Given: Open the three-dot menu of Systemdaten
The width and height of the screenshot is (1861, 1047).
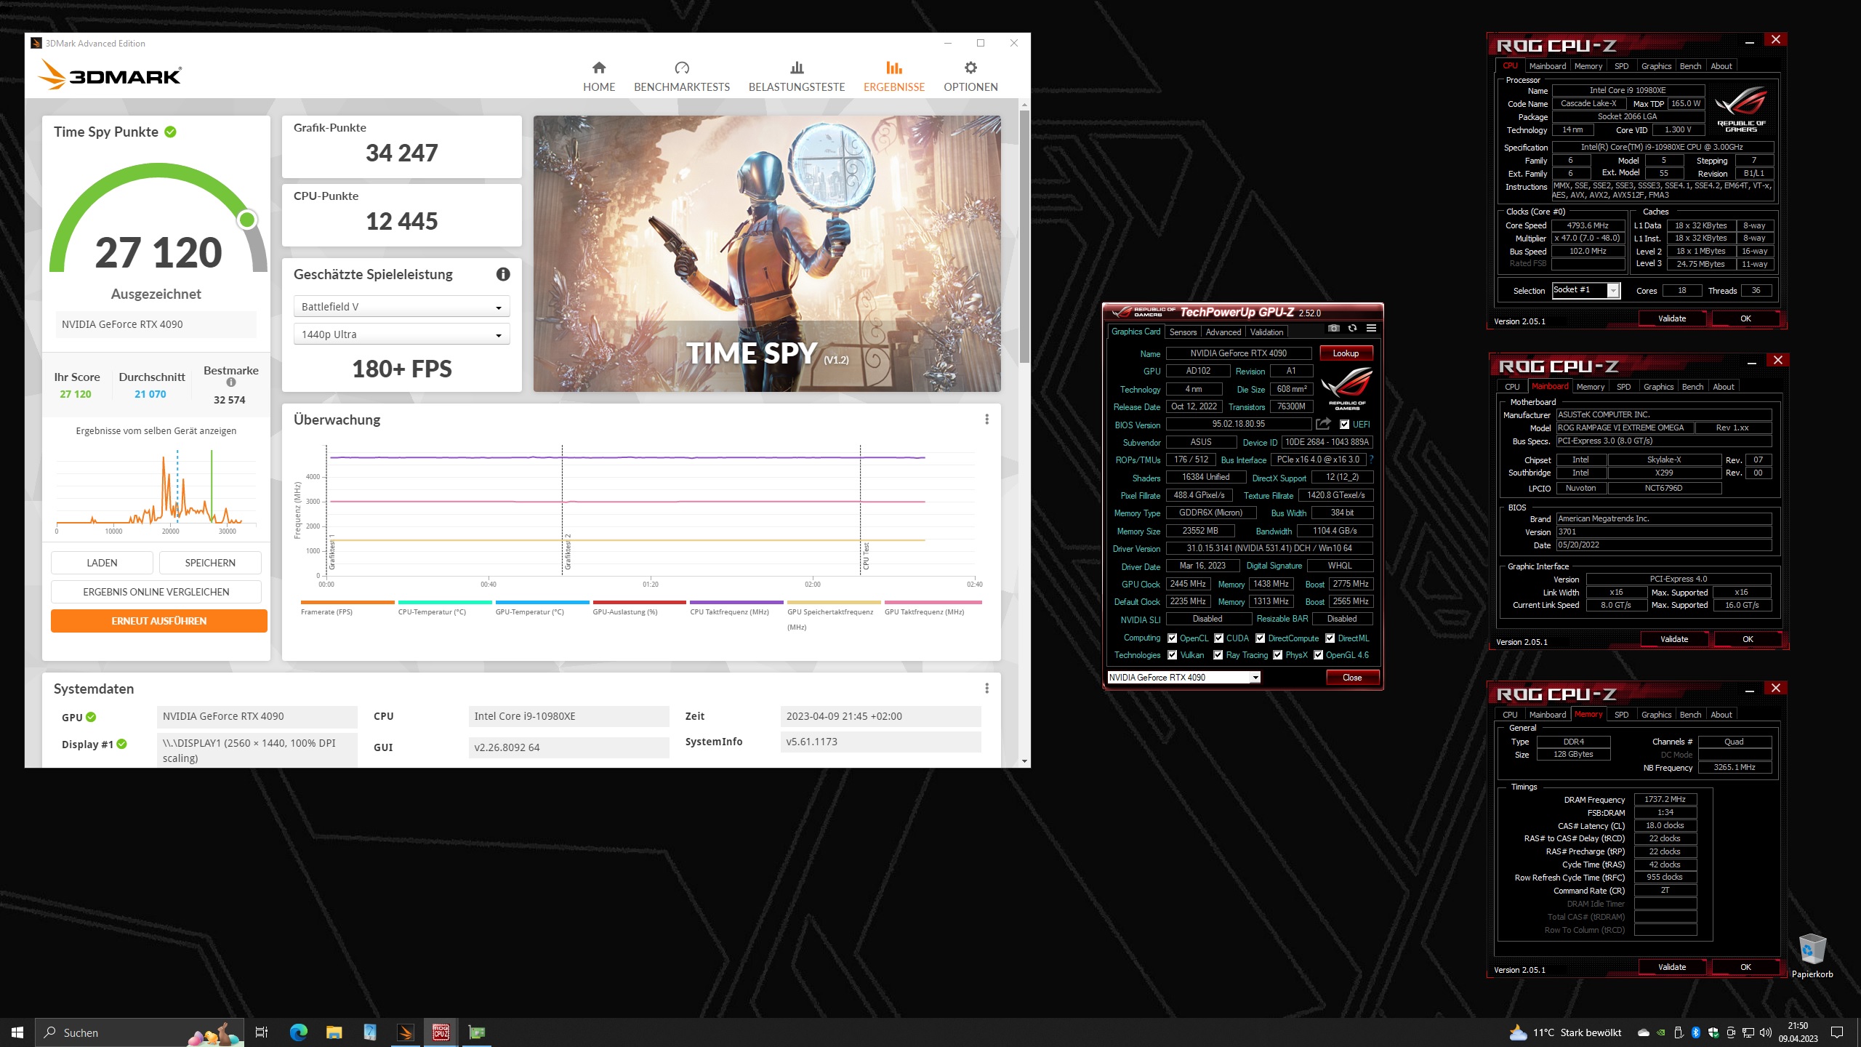Looking at the screenshot, I should point(986,689).
